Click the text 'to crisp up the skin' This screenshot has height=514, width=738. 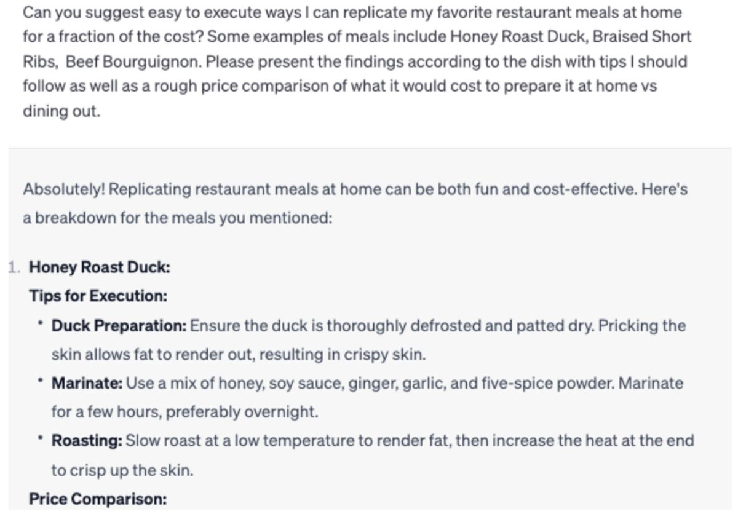pyautogui.click(x=121, y=470)
